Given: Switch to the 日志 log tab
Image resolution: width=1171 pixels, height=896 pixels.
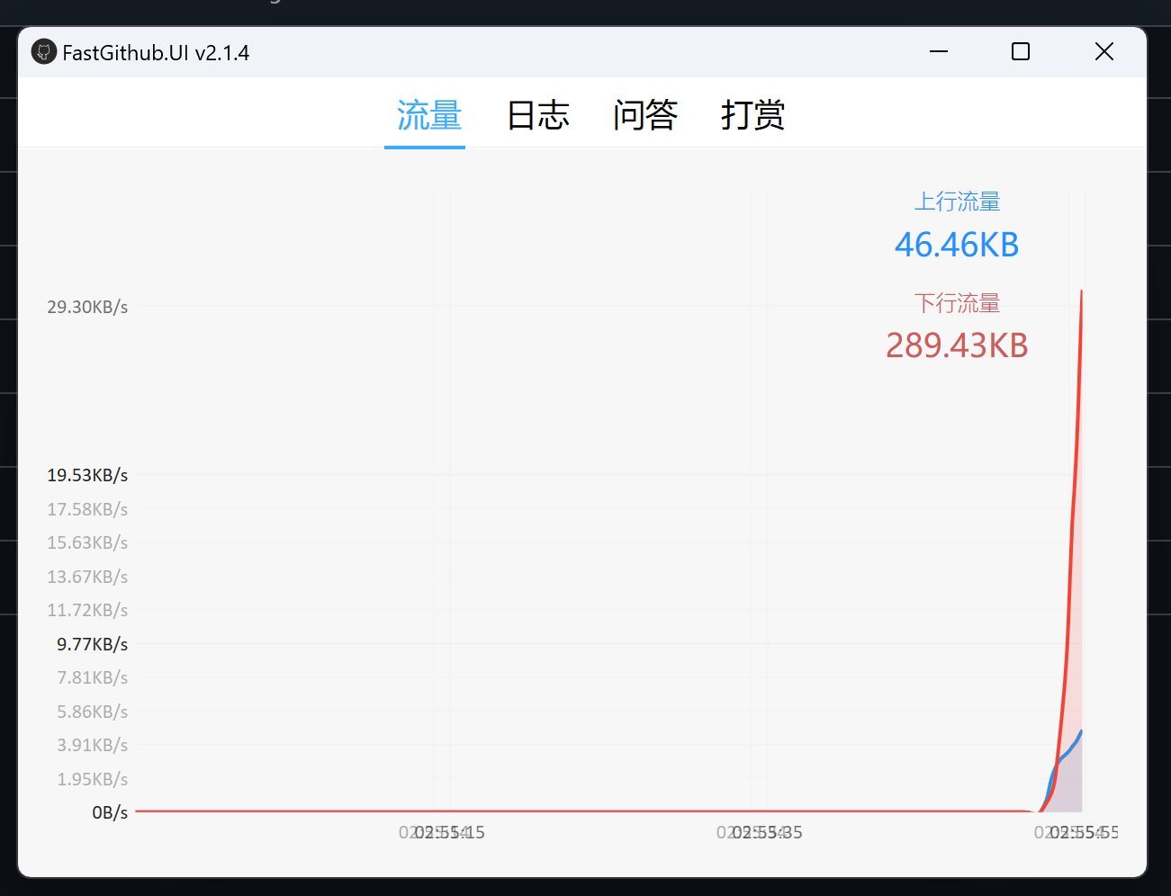Looking at the screenshot, I should click(x=537, y=115).
